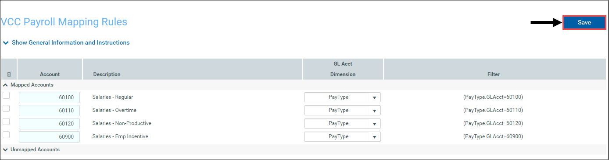This screenshot has width=609, height=160.
Task: Open PayType dropdown for Salaries - Non-Productive
Action: point(342,123)
